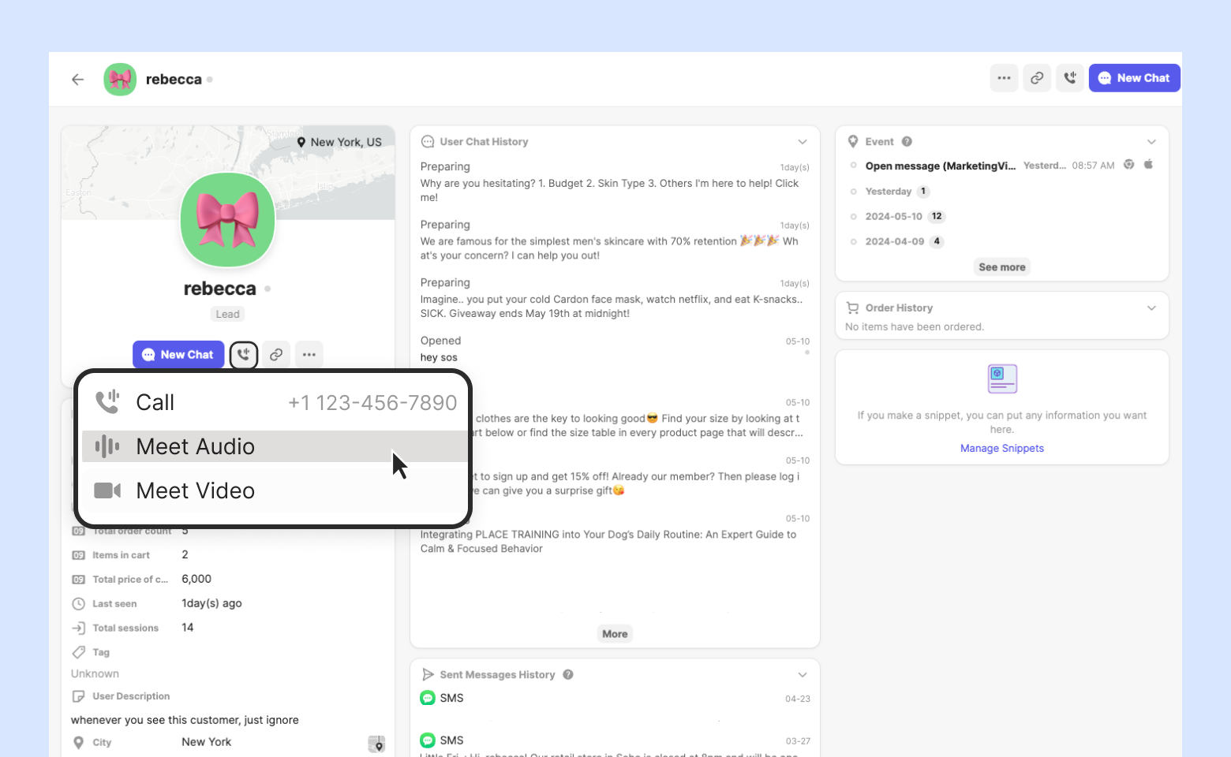The height and width of the screenshot is (757, 1231).
Task: Collapse the Sent Messages History panel
Action: click(x=803, y=675)
